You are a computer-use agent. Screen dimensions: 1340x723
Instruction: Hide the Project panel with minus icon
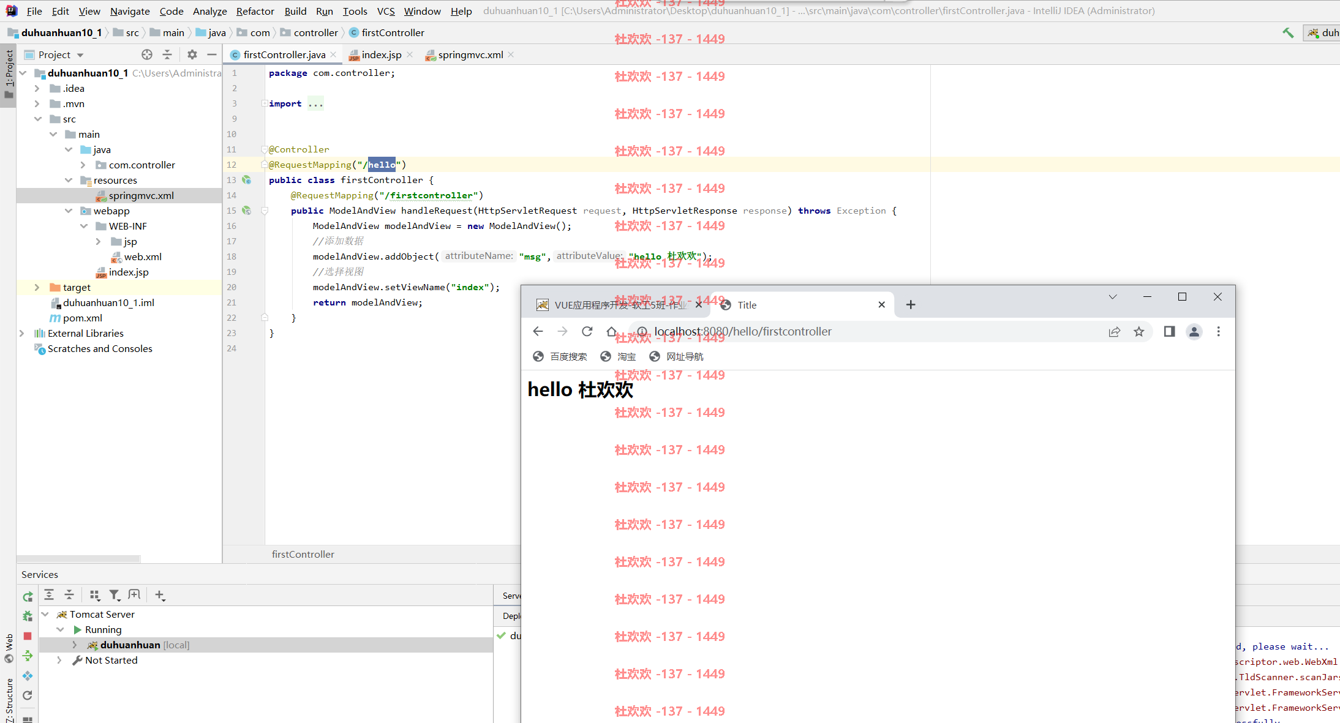(212, 54)
